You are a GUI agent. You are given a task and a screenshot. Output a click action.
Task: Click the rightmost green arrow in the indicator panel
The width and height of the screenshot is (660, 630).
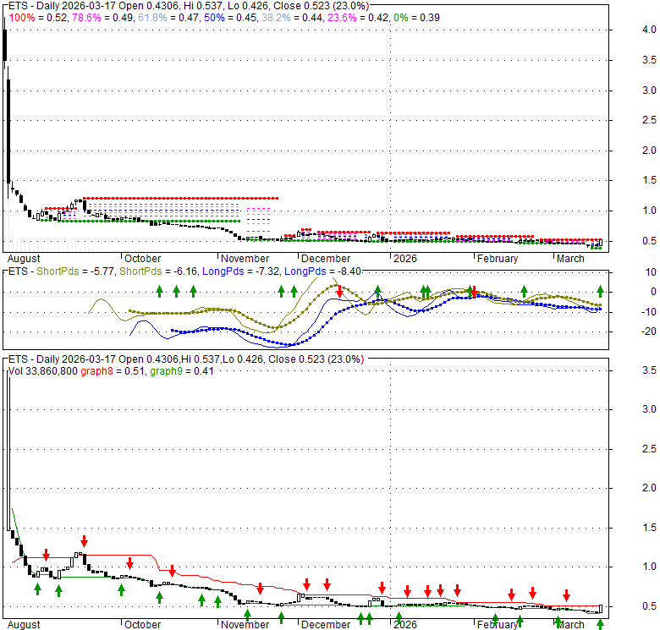coord(600,291)
